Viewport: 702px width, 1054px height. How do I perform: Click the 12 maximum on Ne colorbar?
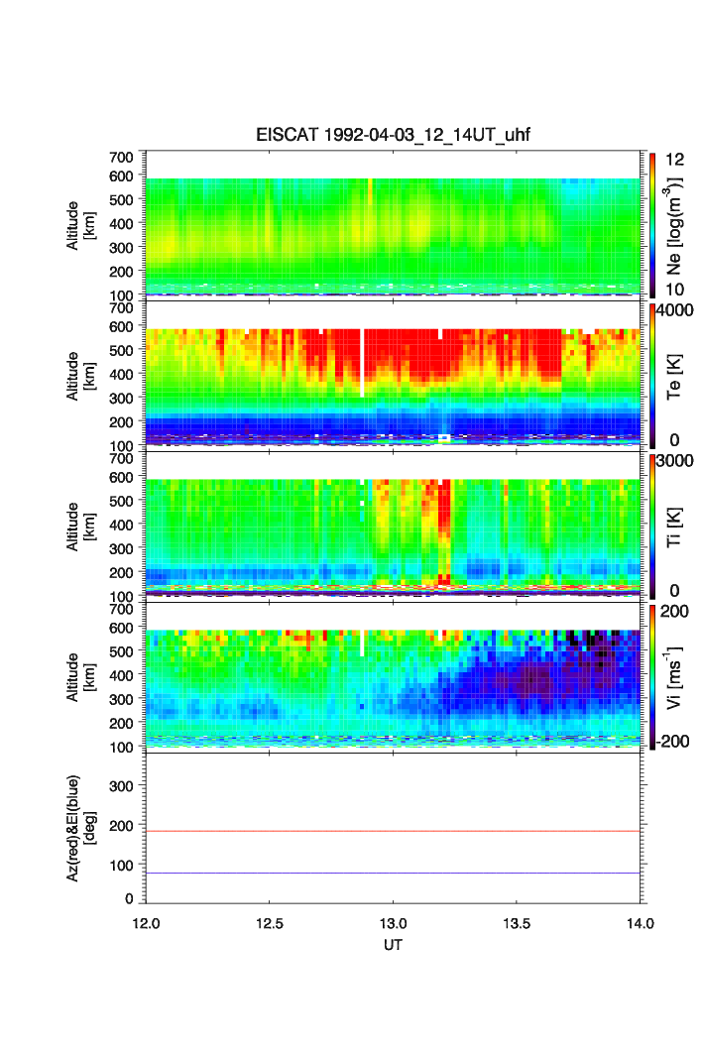click(674, 160)
